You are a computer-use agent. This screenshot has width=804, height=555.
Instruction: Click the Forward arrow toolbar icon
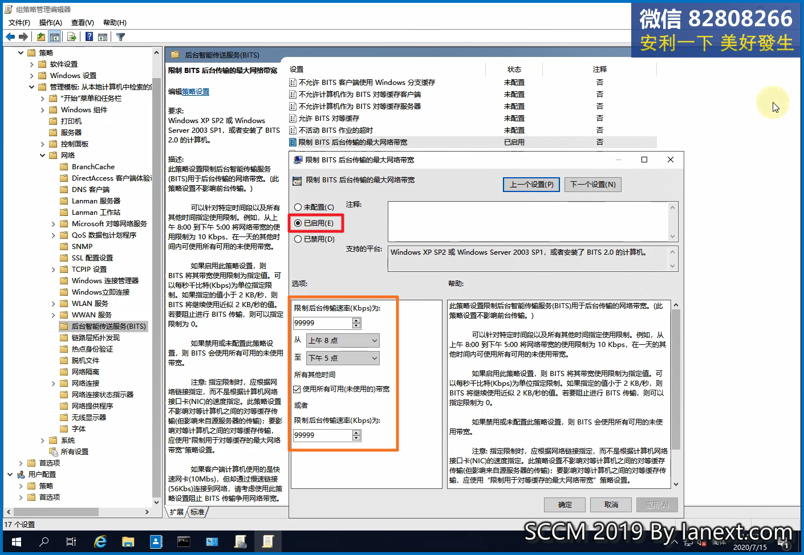[23, 37]
